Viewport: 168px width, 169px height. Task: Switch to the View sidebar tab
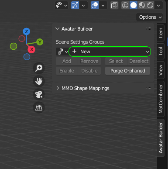point(161,70)
